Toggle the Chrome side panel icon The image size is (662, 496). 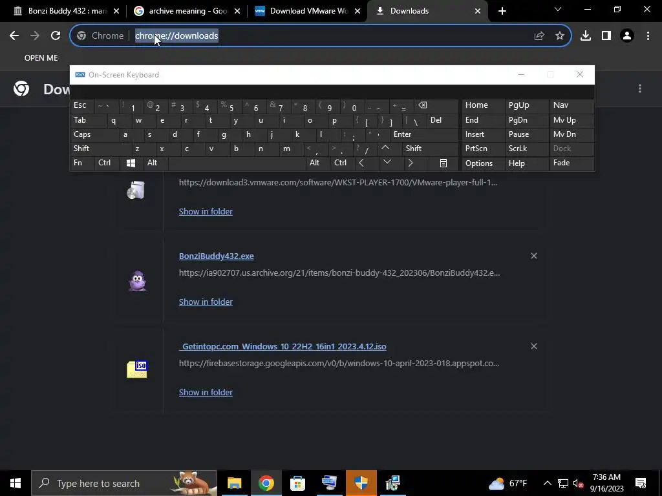606,36
